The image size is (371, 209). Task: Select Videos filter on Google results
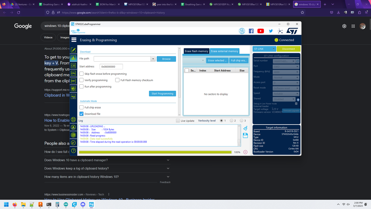point(48,38)
